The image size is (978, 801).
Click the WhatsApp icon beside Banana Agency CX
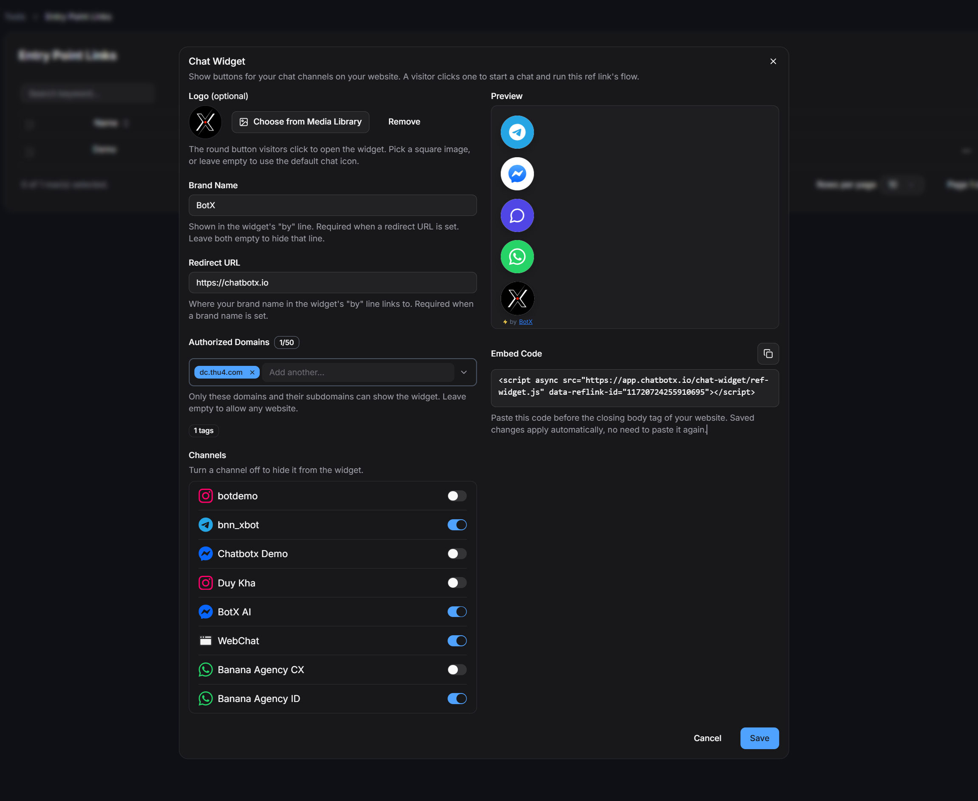point(205,670)
